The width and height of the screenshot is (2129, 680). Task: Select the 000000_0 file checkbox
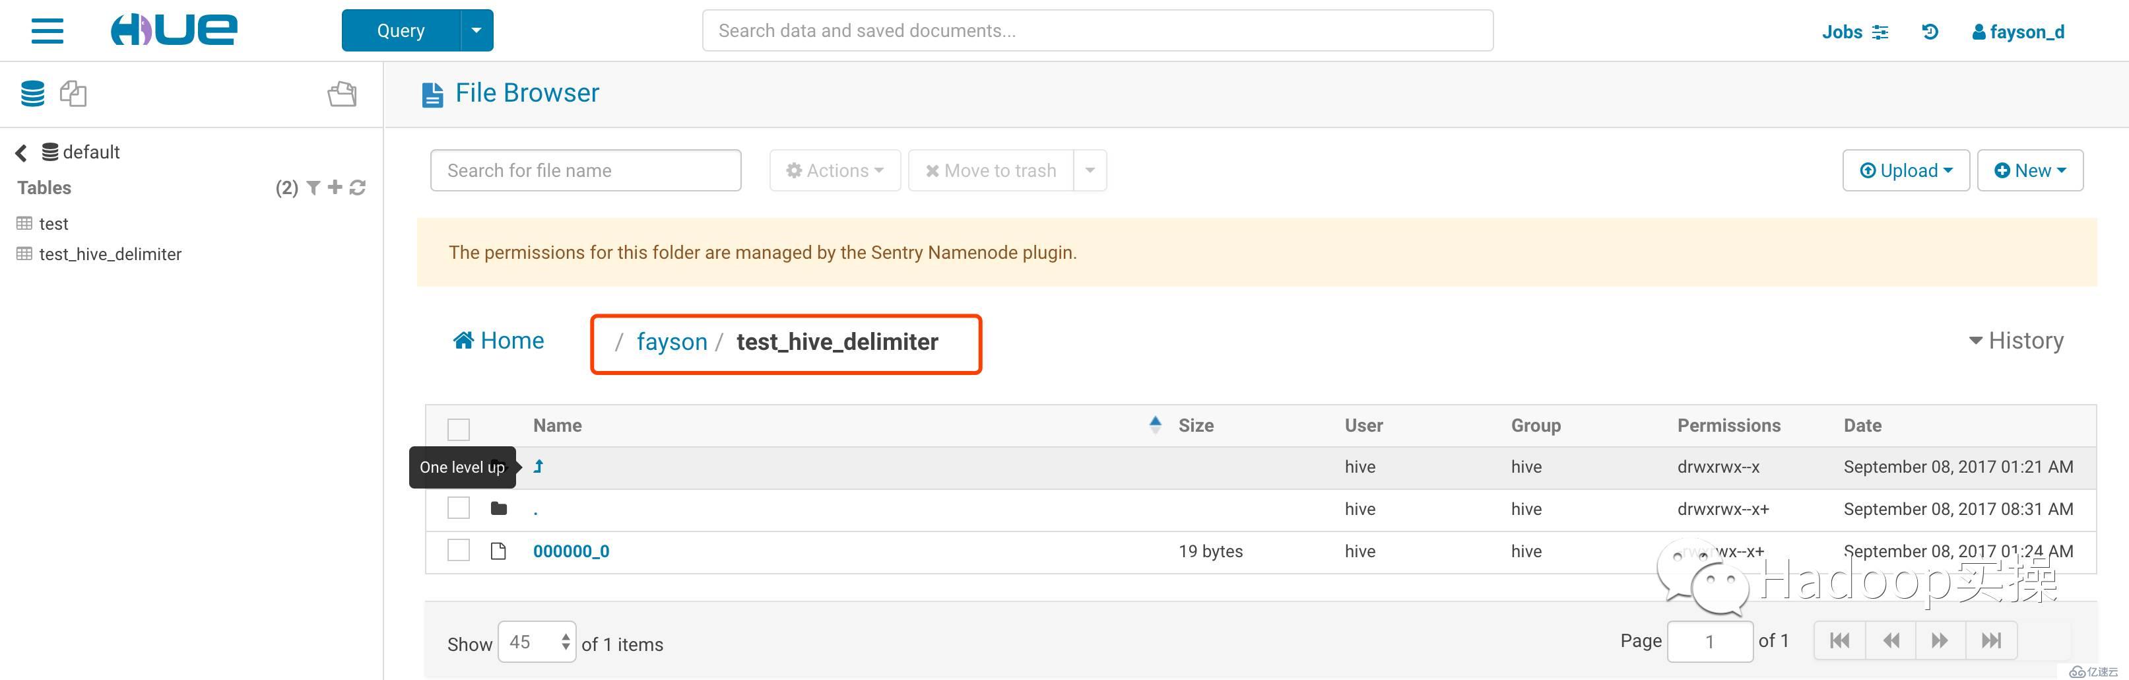click(459, 550)
